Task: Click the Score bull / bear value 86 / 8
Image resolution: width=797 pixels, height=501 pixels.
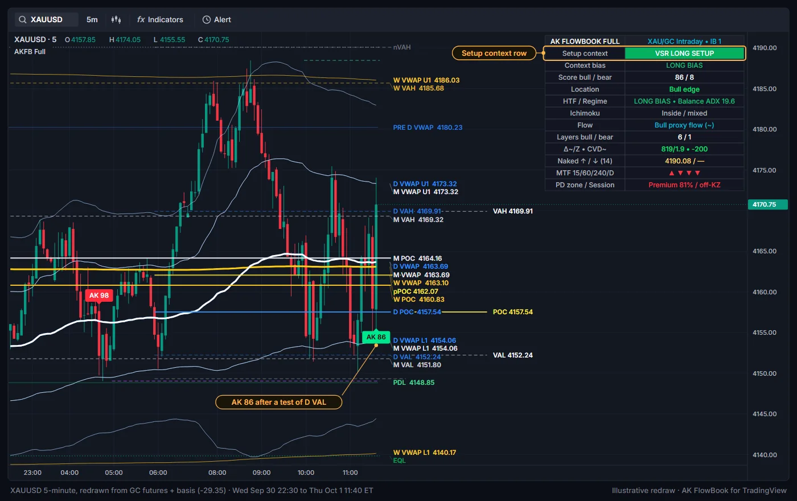Action: pyautogui.click(x=684, y=77)
